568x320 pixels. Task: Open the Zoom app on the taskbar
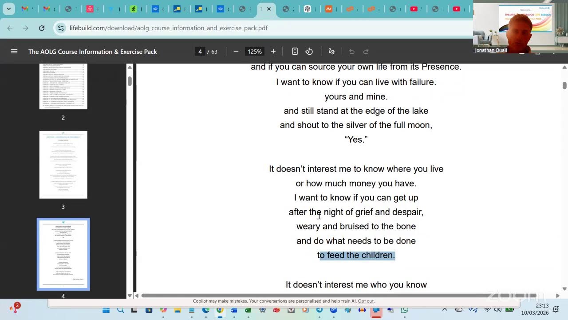334,310
